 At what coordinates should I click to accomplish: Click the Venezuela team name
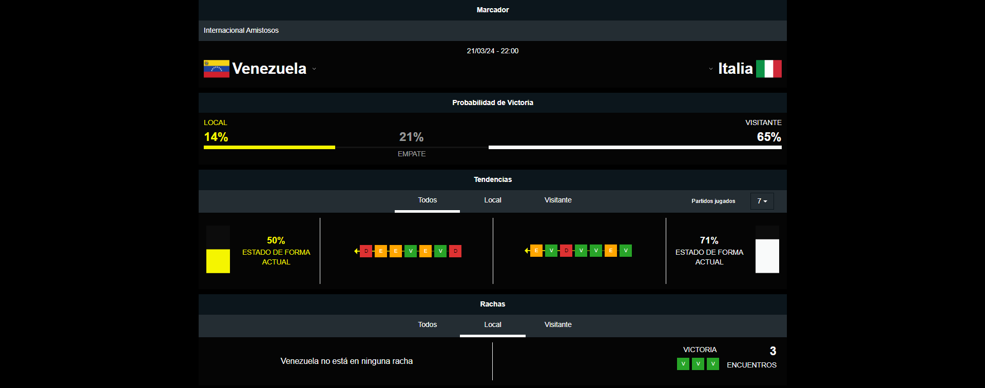tap(269, 69)
